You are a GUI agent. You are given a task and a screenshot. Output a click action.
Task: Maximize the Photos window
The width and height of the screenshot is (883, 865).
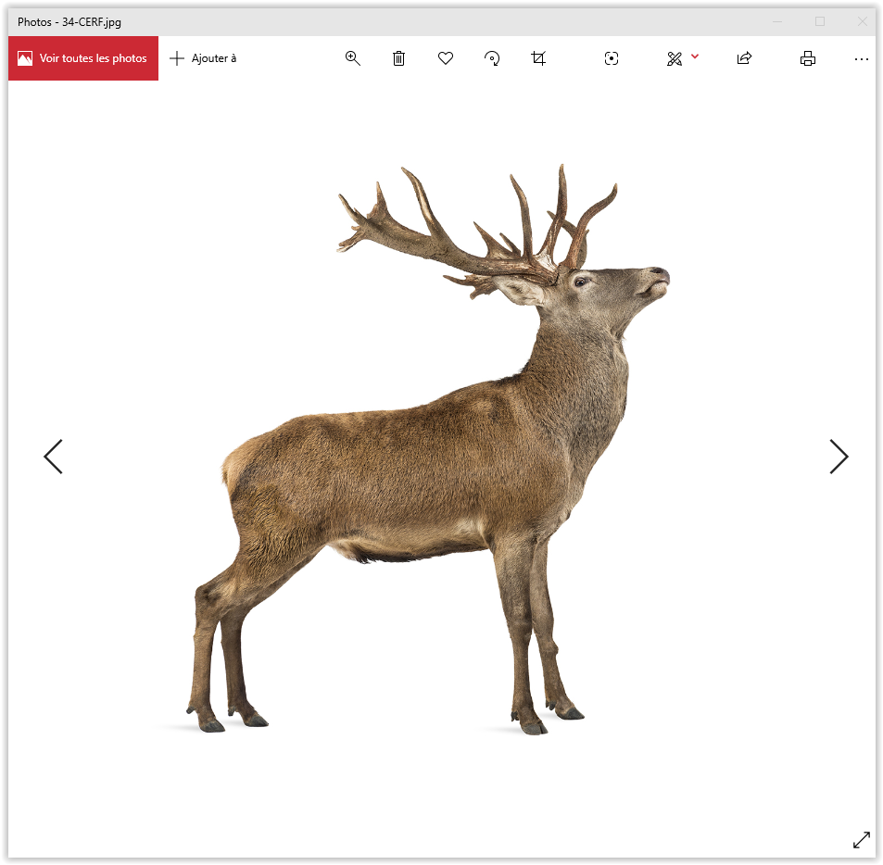(819, 21)
